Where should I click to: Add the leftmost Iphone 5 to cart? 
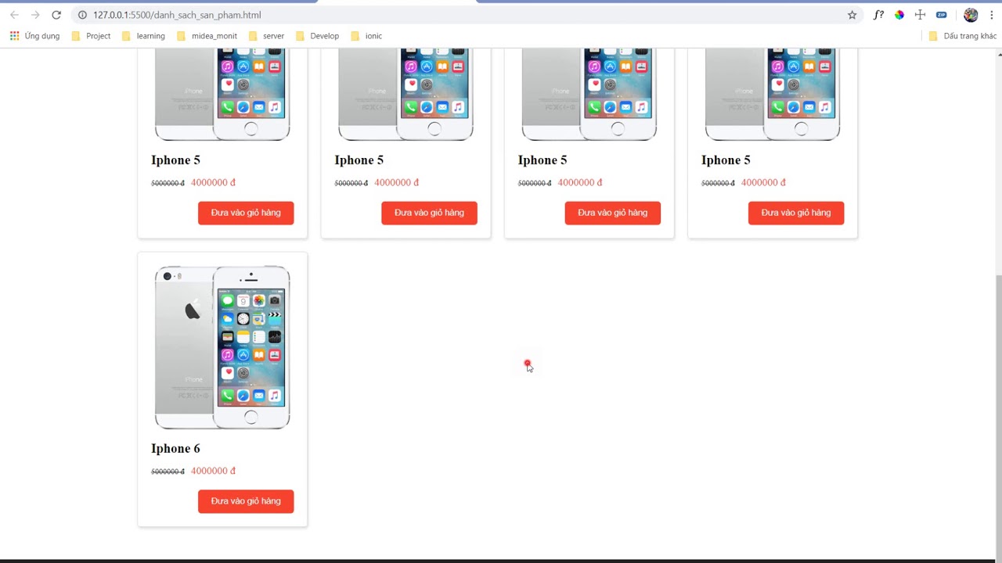[246, 213]
